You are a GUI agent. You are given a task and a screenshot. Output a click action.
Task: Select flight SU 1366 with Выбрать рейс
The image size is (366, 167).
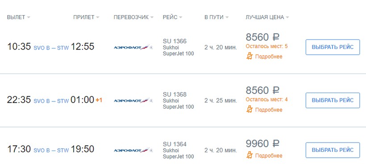333,47
